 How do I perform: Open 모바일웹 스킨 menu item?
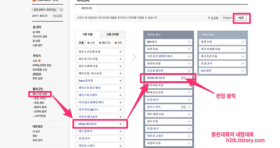[40, 70]
